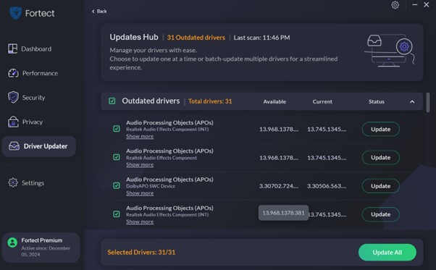436x270 pixels.
Task: Uncheck the DolbyAPO SWC Device driver
Action: click(117, 185)
